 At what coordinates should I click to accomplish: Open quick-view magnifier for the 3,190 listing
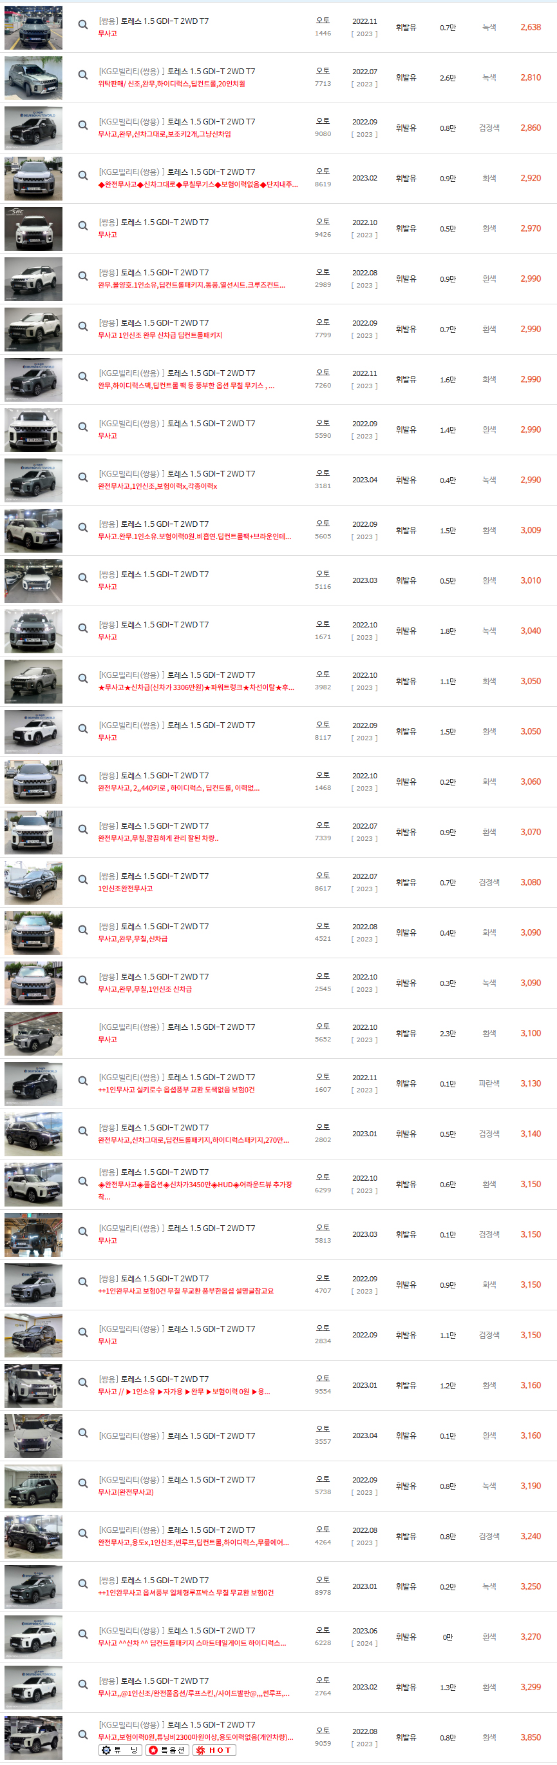pyautogui.click(x=83, y=1483)
